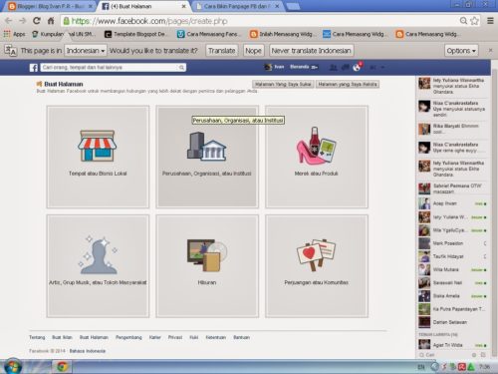498x374 pixels.
Task: Choose the Hiburan entertainment tile
Action: click(207, 266)
